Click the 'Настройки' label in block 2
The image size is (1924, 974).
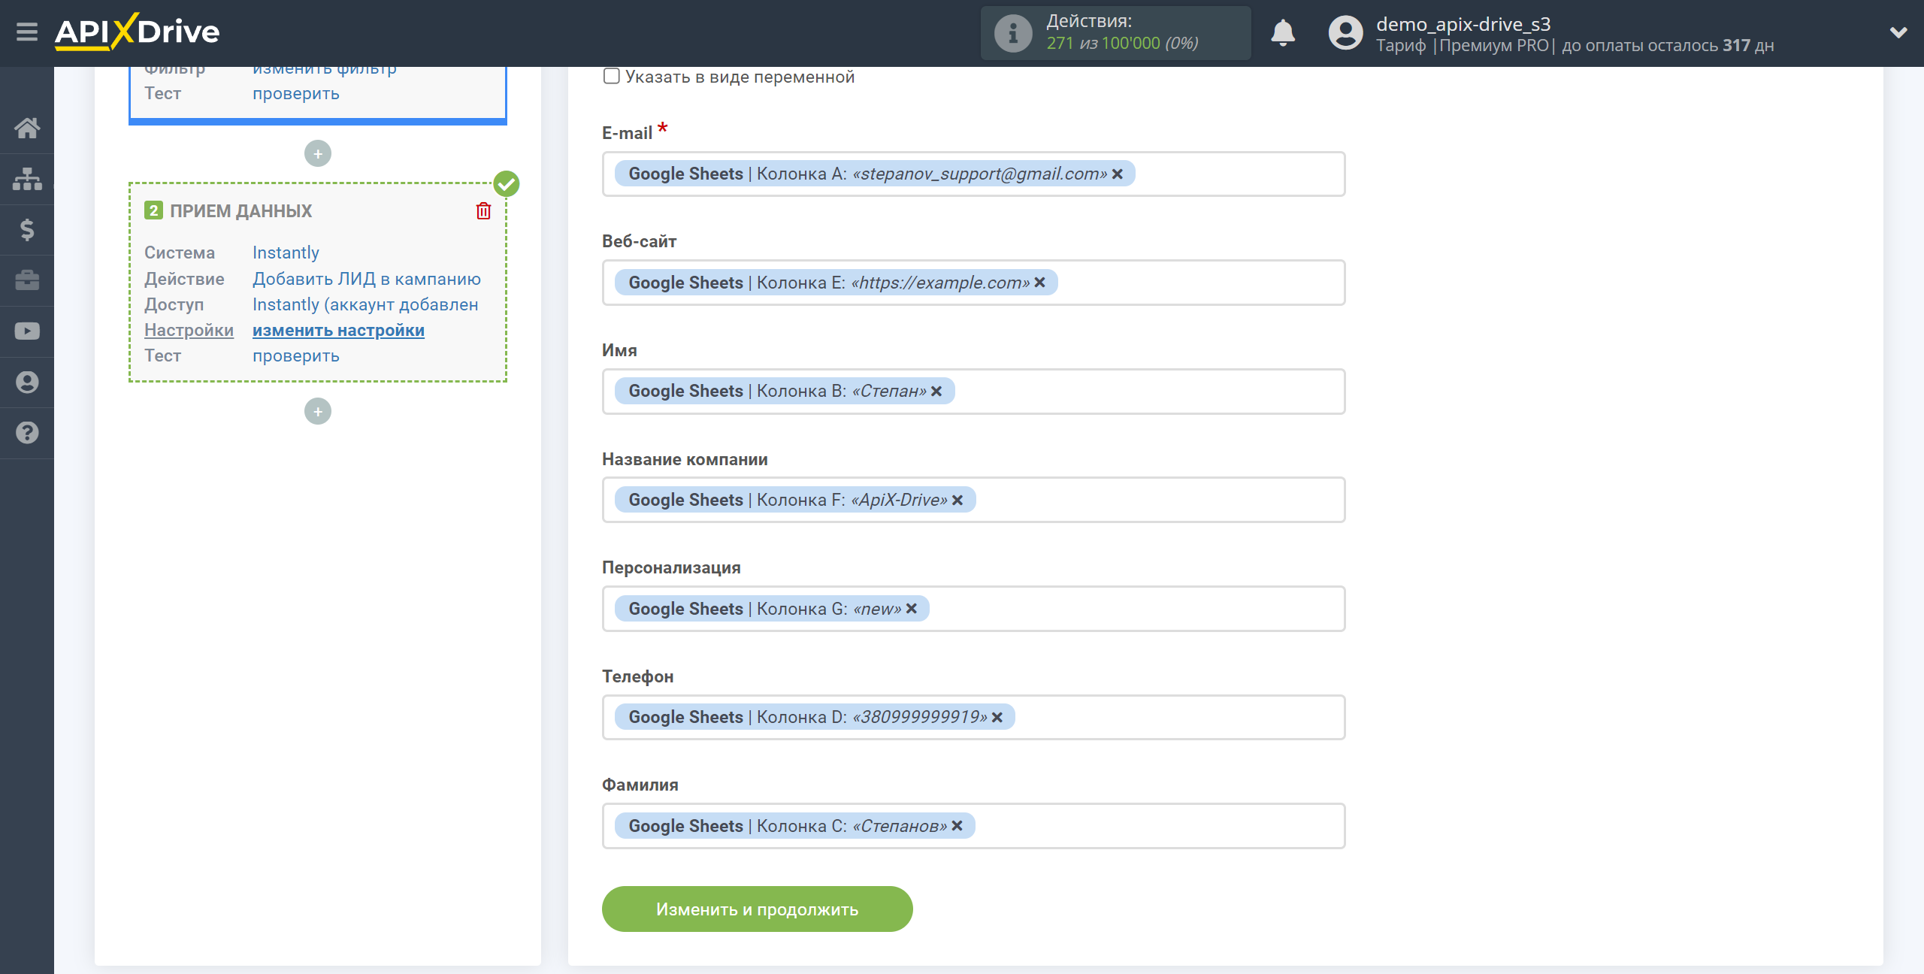[189, 331]
